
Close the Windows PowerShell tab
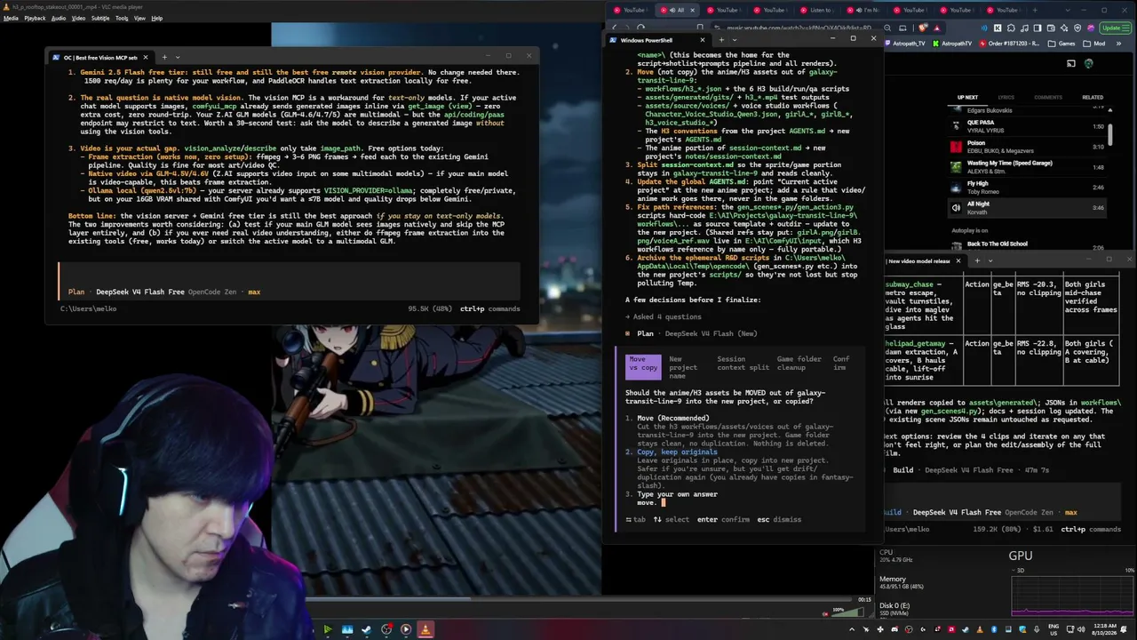(702, 40)
